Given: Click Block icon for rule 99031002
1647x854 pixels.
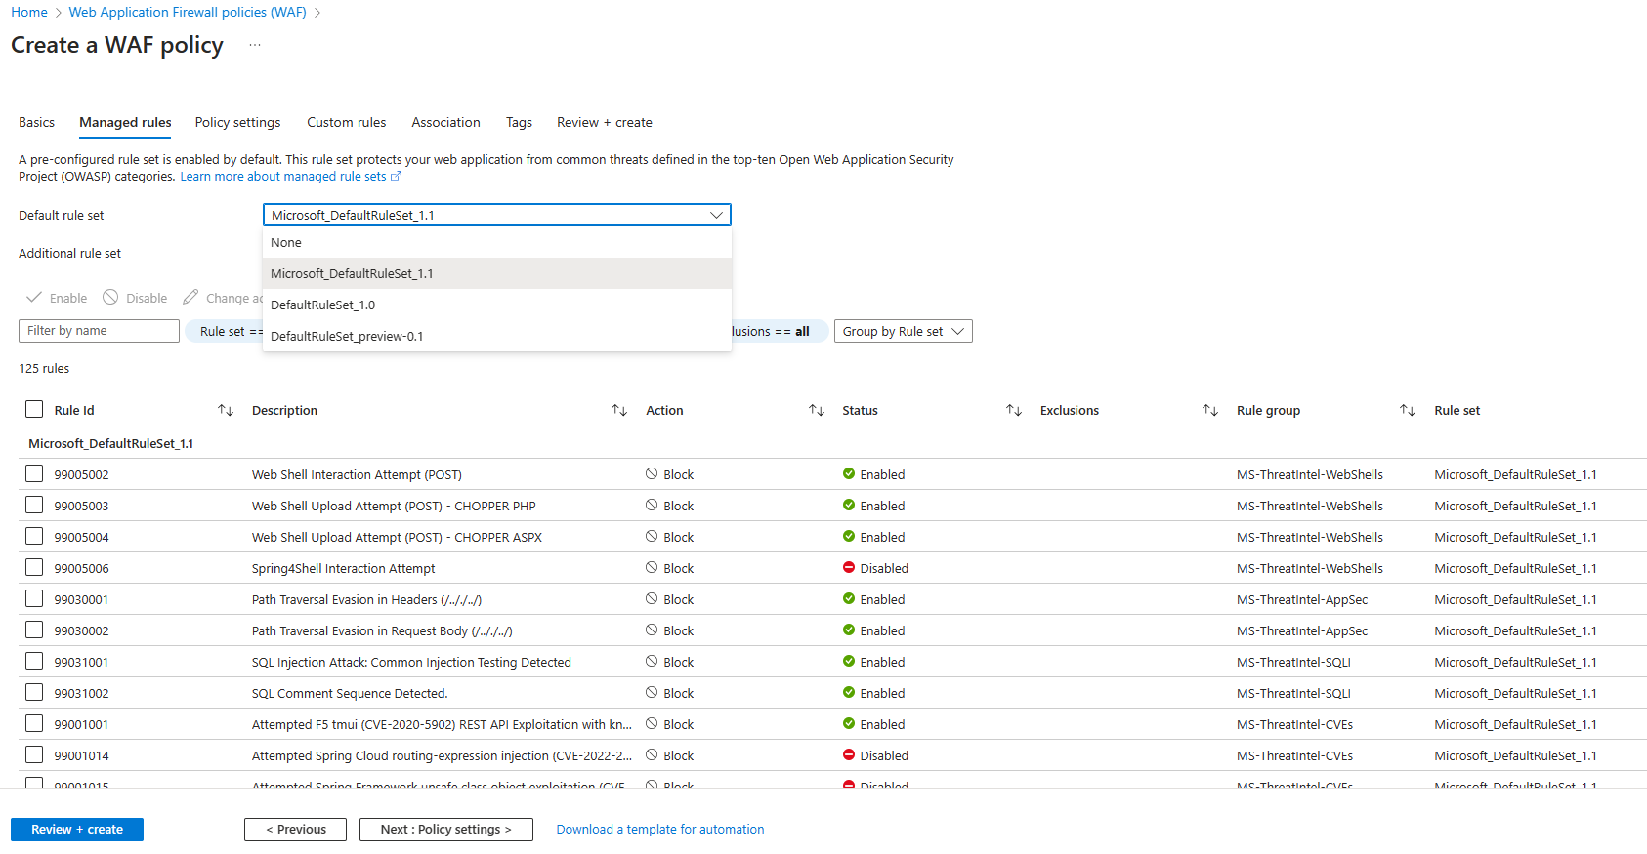Looking at the screenshot, I should click(652, 693).
